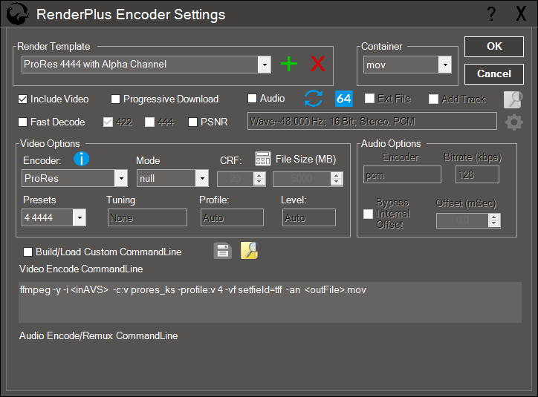Click the question mark help icon
The width and height of the screenshot is (538, 397).
pos(491,14)
